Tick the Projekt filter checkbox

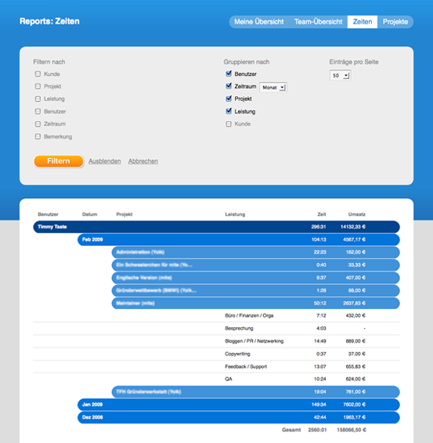click(38, 86)
